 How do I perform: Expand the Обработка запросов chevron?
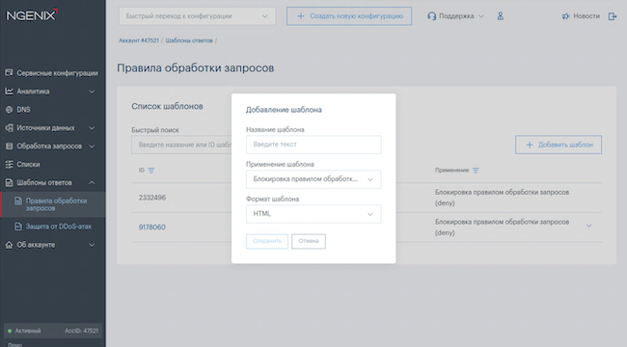click(92, 147)
